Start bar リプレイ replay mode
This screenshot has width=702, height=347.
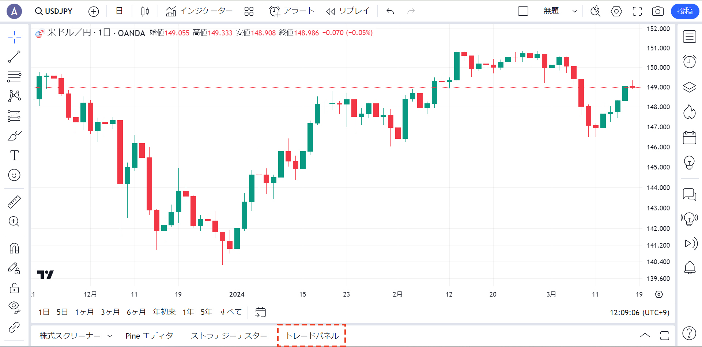coord(347,11)
